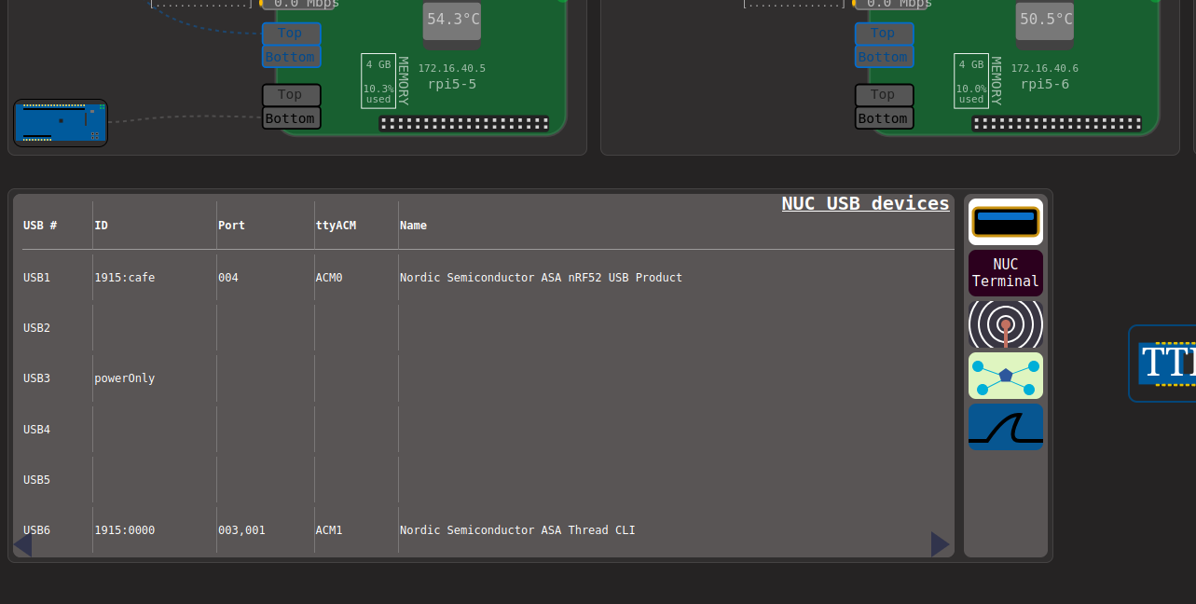Click the port value 003,001
This screenshot has height=604, width=1196.
pyautogui.click(x=241, y=530)
